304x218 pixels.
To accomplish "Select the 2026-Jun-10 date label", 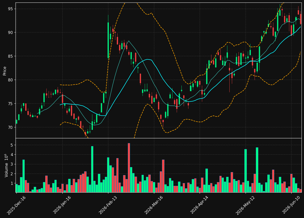I will pos(291,205).
